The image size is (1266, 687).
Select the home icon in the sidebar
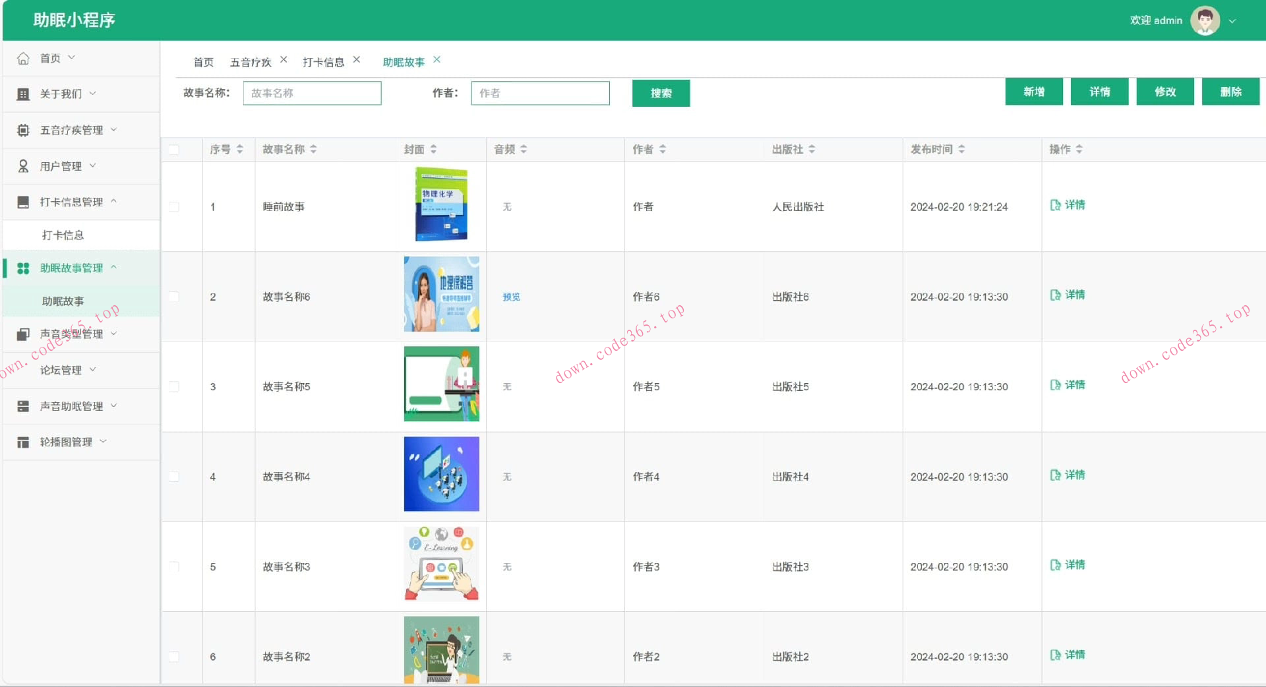pos(24,57)
